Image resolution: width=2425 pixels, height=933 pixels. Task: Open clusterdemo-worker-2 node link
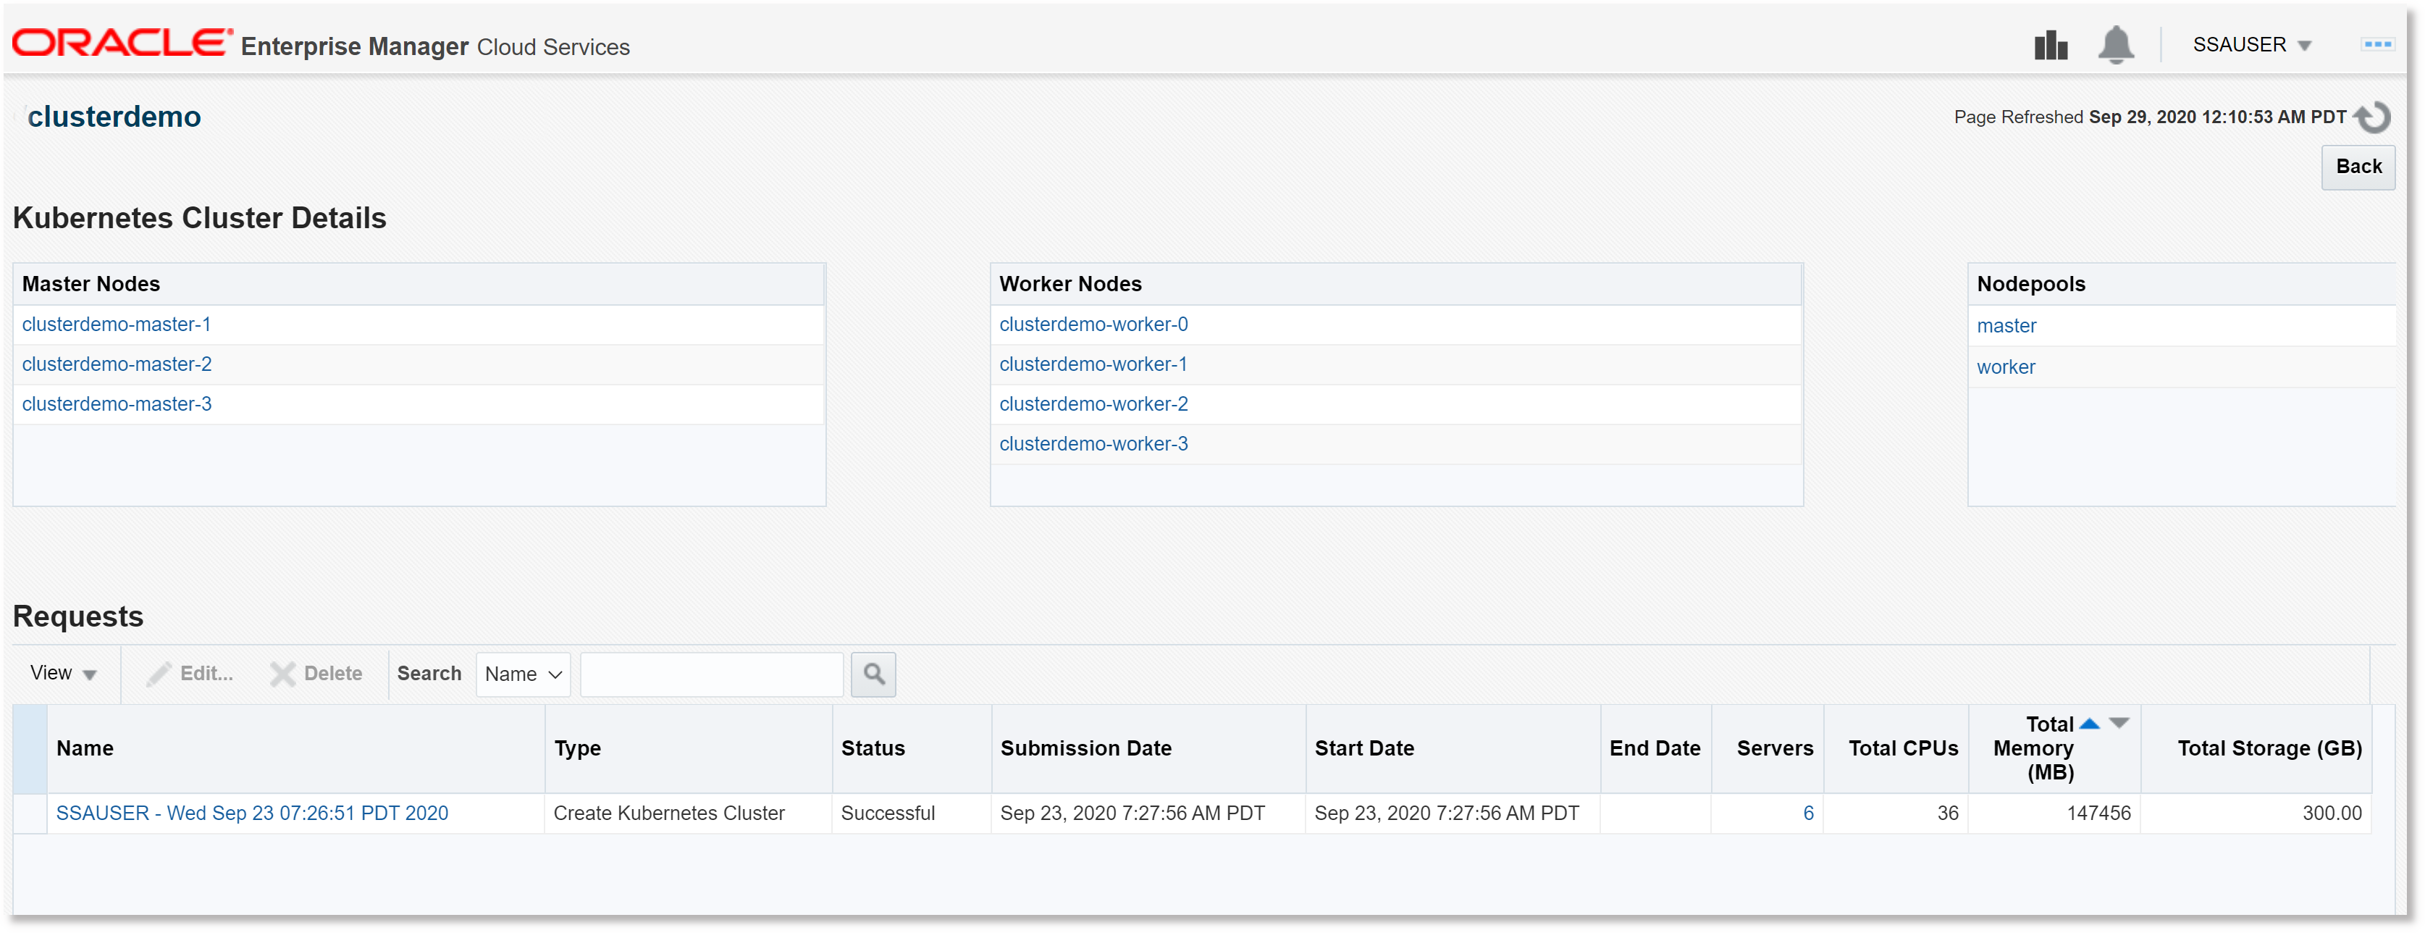coord(1093,404)
